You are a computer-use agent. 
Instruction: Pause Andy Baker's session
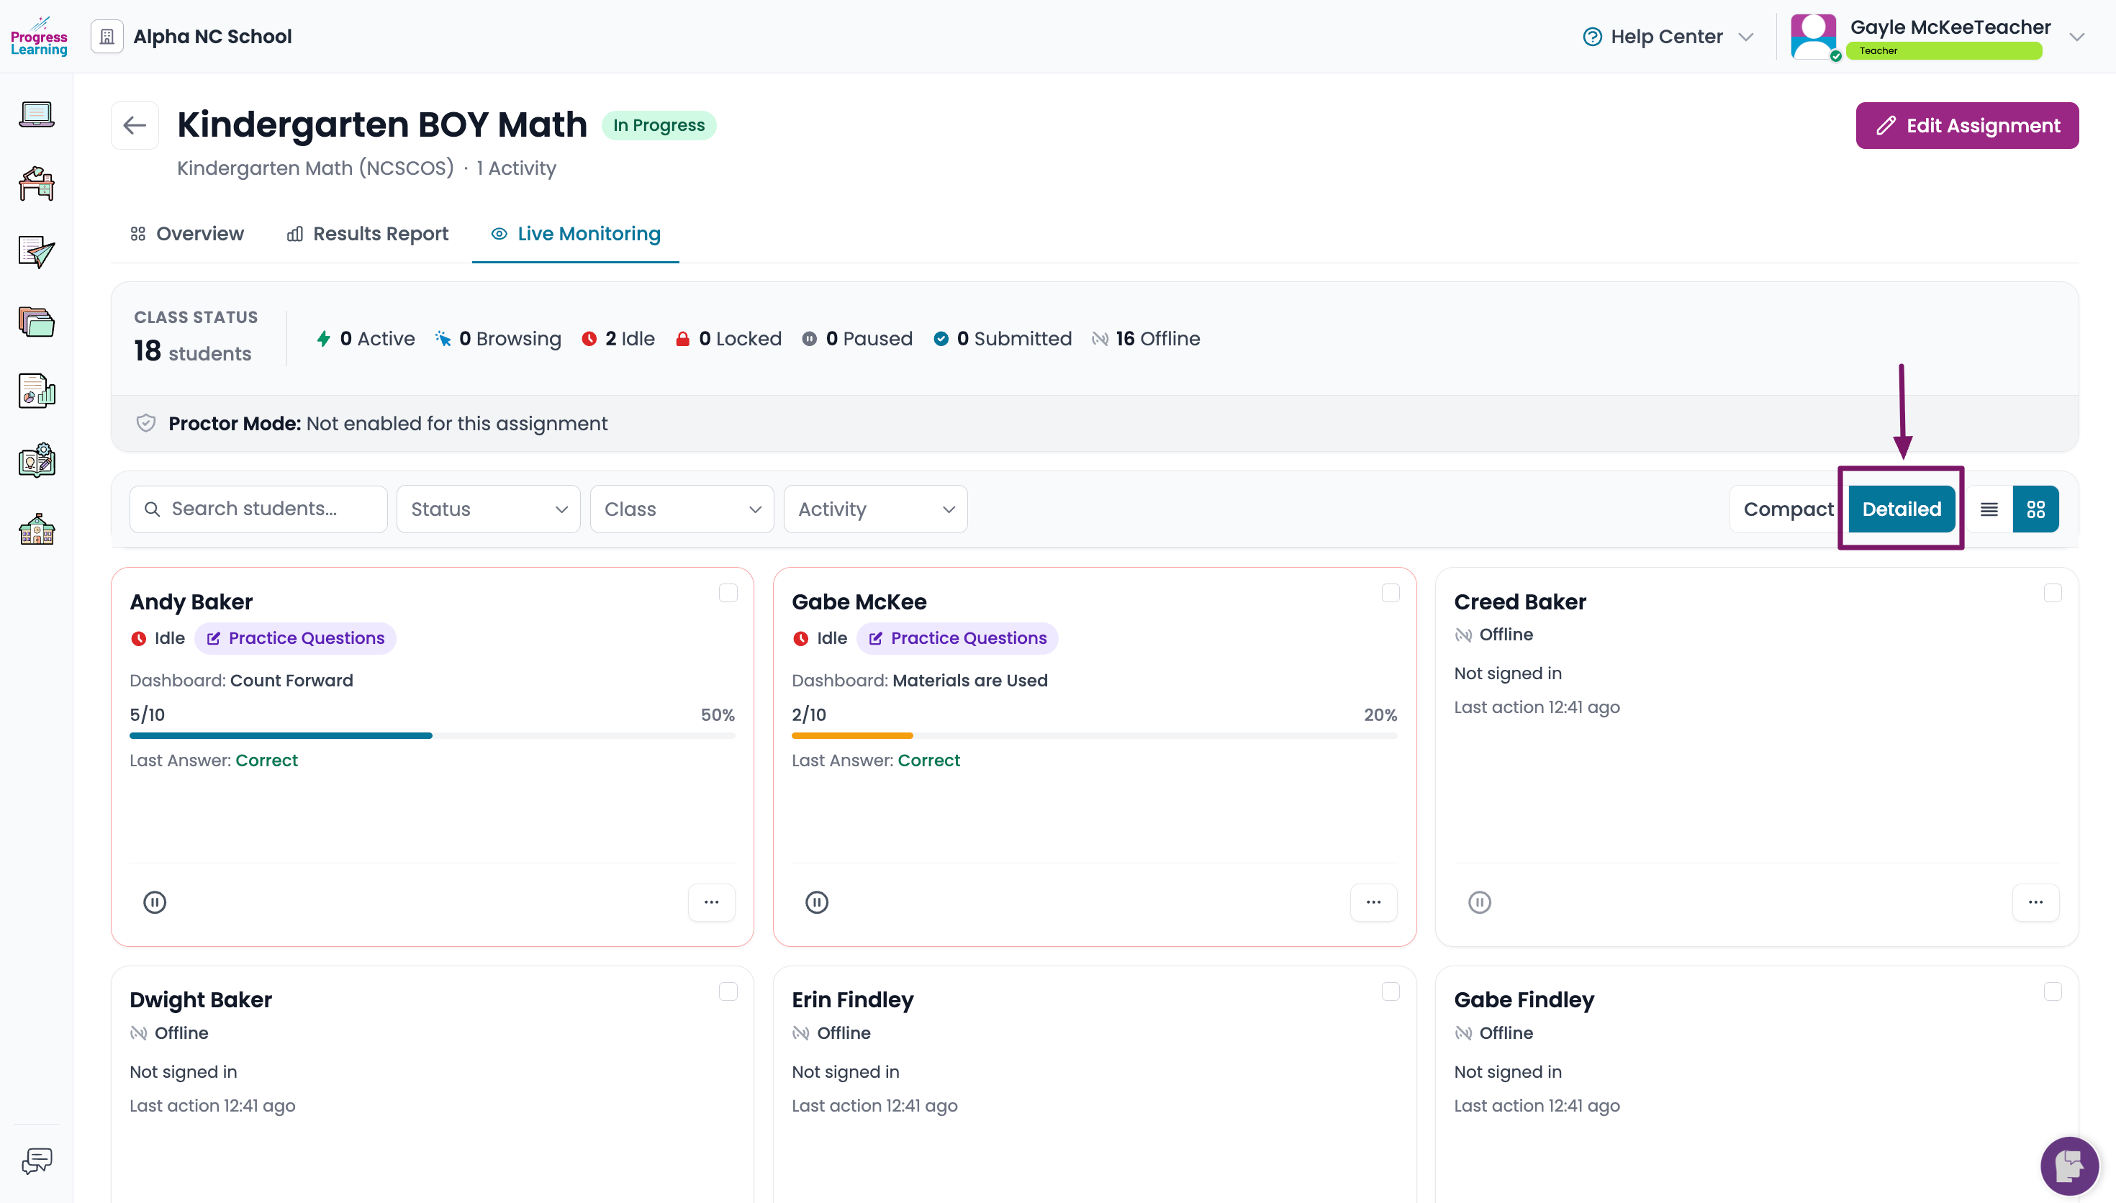click(155, 902)
